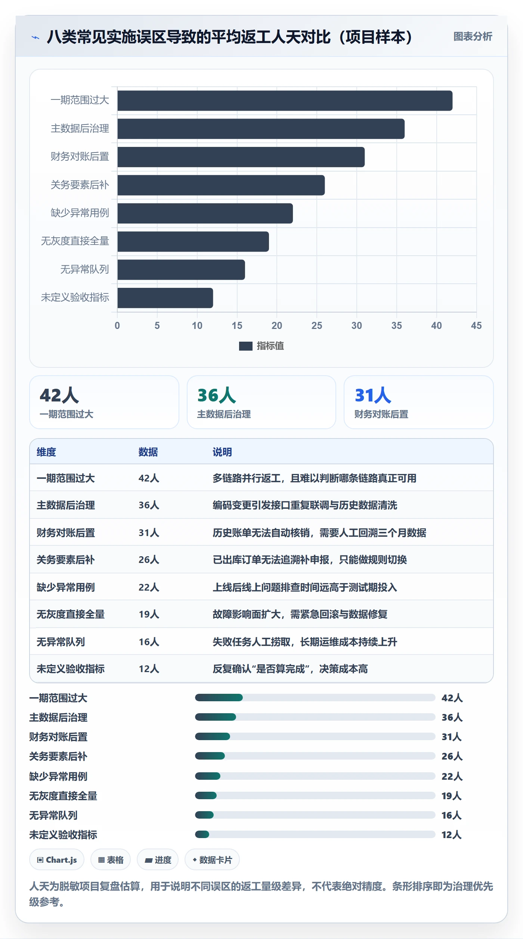
Task: Open the 图表分析 label in header
Action: click(473, 36)
